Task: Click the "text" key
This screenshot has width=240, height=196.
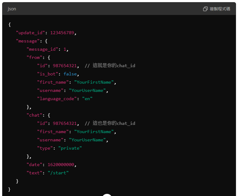Action: [x=34, y=173]
